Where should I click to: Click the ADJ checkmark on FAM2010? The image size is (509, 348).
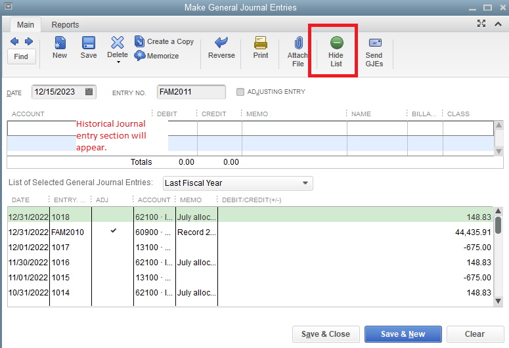113,231
